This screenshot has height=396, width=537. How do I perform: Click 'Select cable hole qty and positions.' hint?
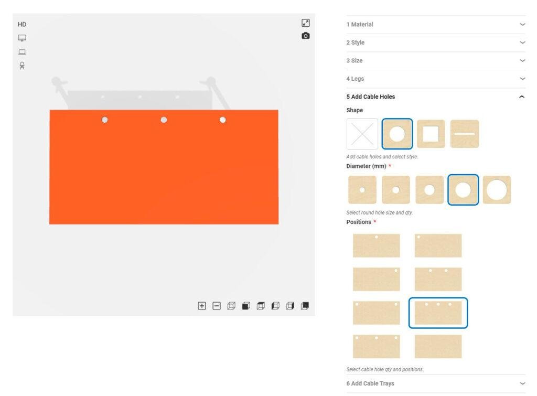point(384,369)
